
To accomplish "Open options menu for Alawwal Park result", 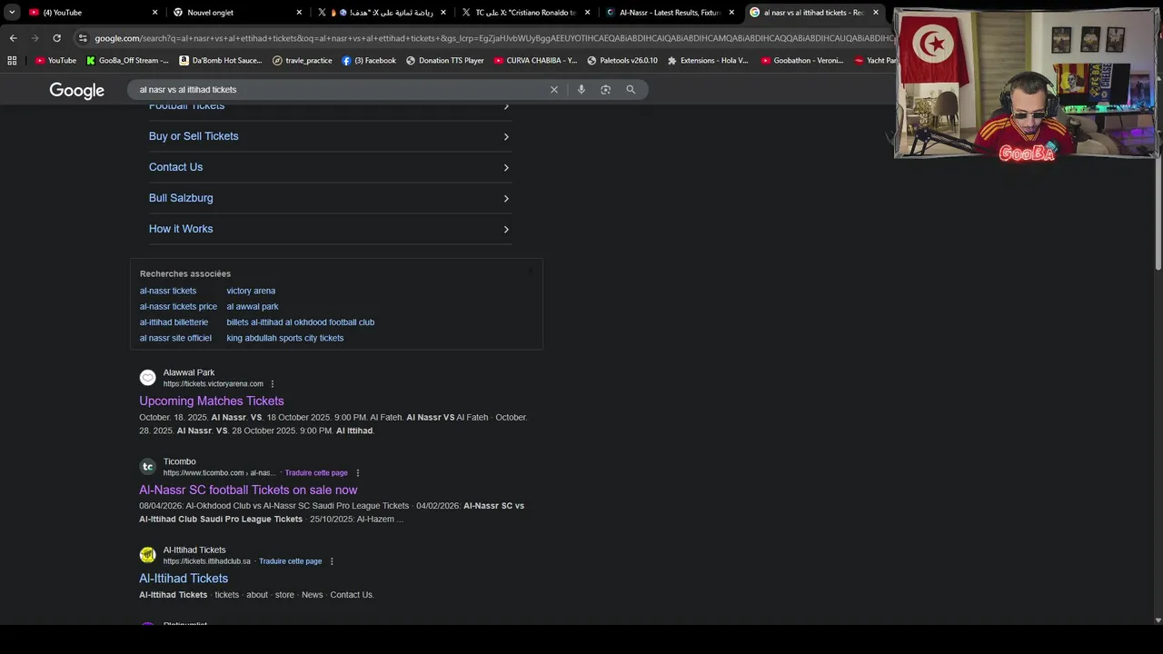I will click(273, 384).
